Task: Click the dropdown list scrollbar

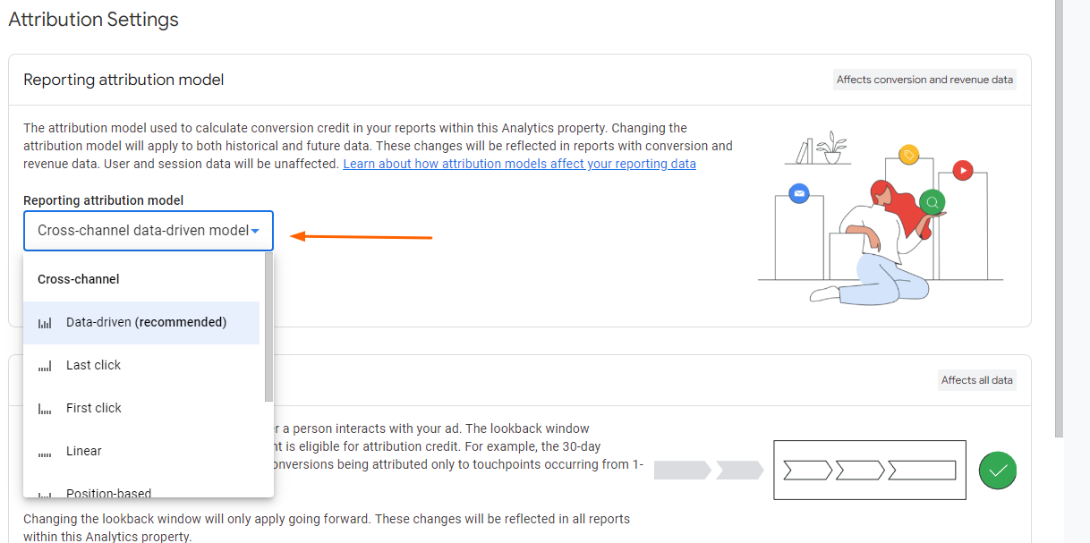Action: pyautogui.click(x=269, y=327)
